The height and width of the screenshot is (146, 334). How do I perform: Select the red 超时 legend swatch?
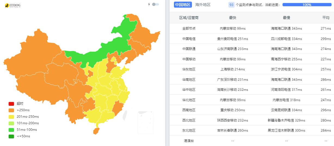click(x=11, y=104)
